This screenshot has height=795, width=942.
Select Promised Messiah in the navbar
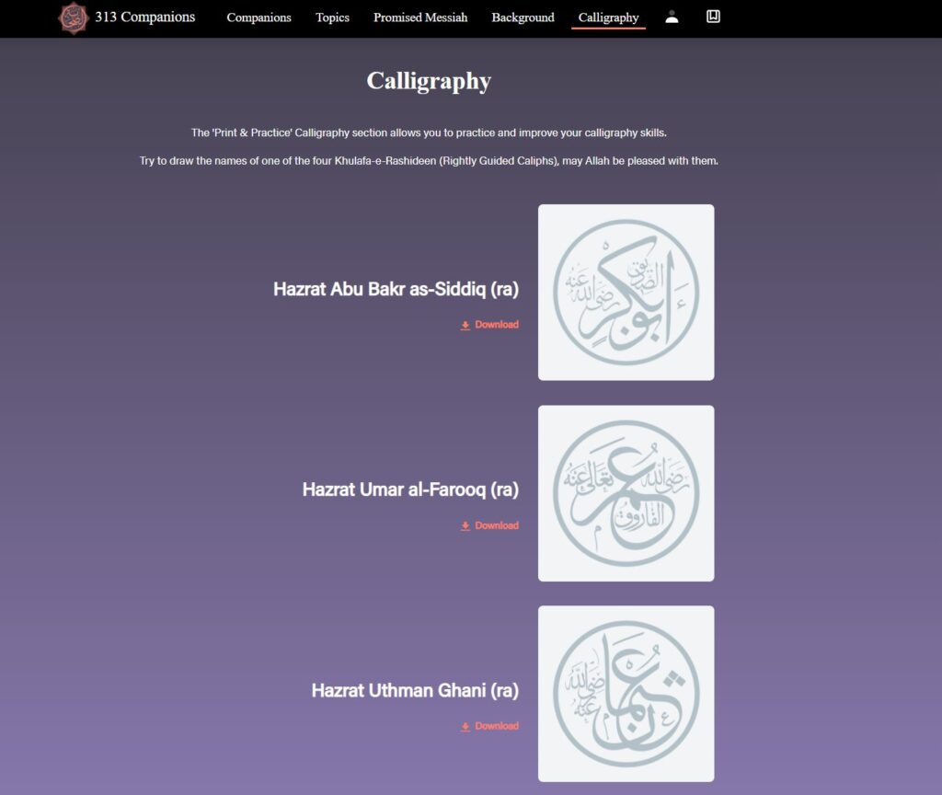point(420,17)
